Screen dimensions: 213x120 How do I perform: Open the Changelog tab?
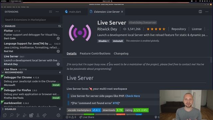pyautogui.click(x=121, y=53)
